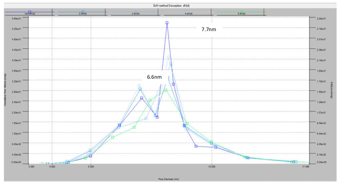
Task: Click the 4.000 x-axis tick label
Action: pos(52,168)
